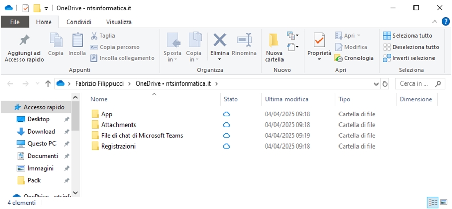Click the Up one level arrow
Viewport: 452px width, 209px height.
pyautogui.click(x=48, y=83)
